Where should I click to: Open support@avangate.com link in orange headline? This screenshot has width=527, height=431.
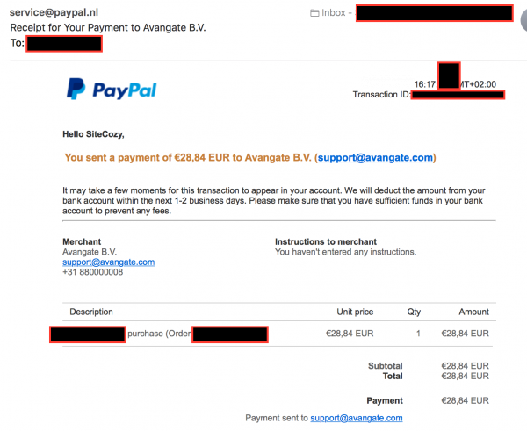[x=375, y=157]
